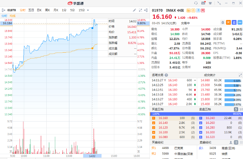Click the 14:12:51 tick trade row

pyautogui.click(x=174, y=90)
